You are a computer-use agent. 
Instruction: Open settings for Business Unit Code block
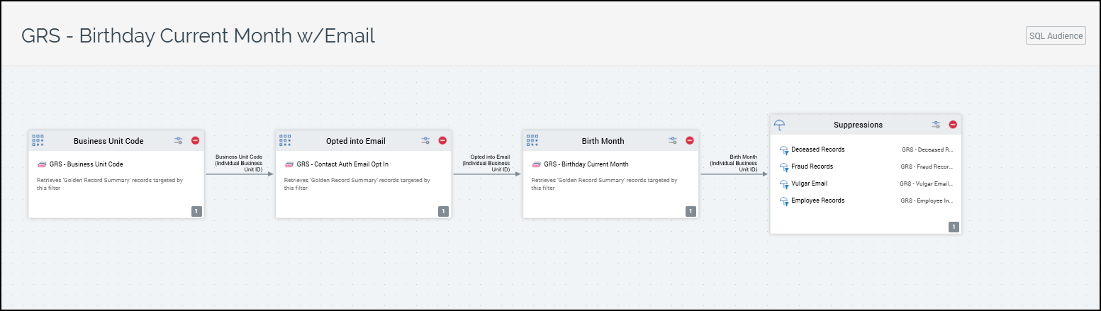(179, 141)
